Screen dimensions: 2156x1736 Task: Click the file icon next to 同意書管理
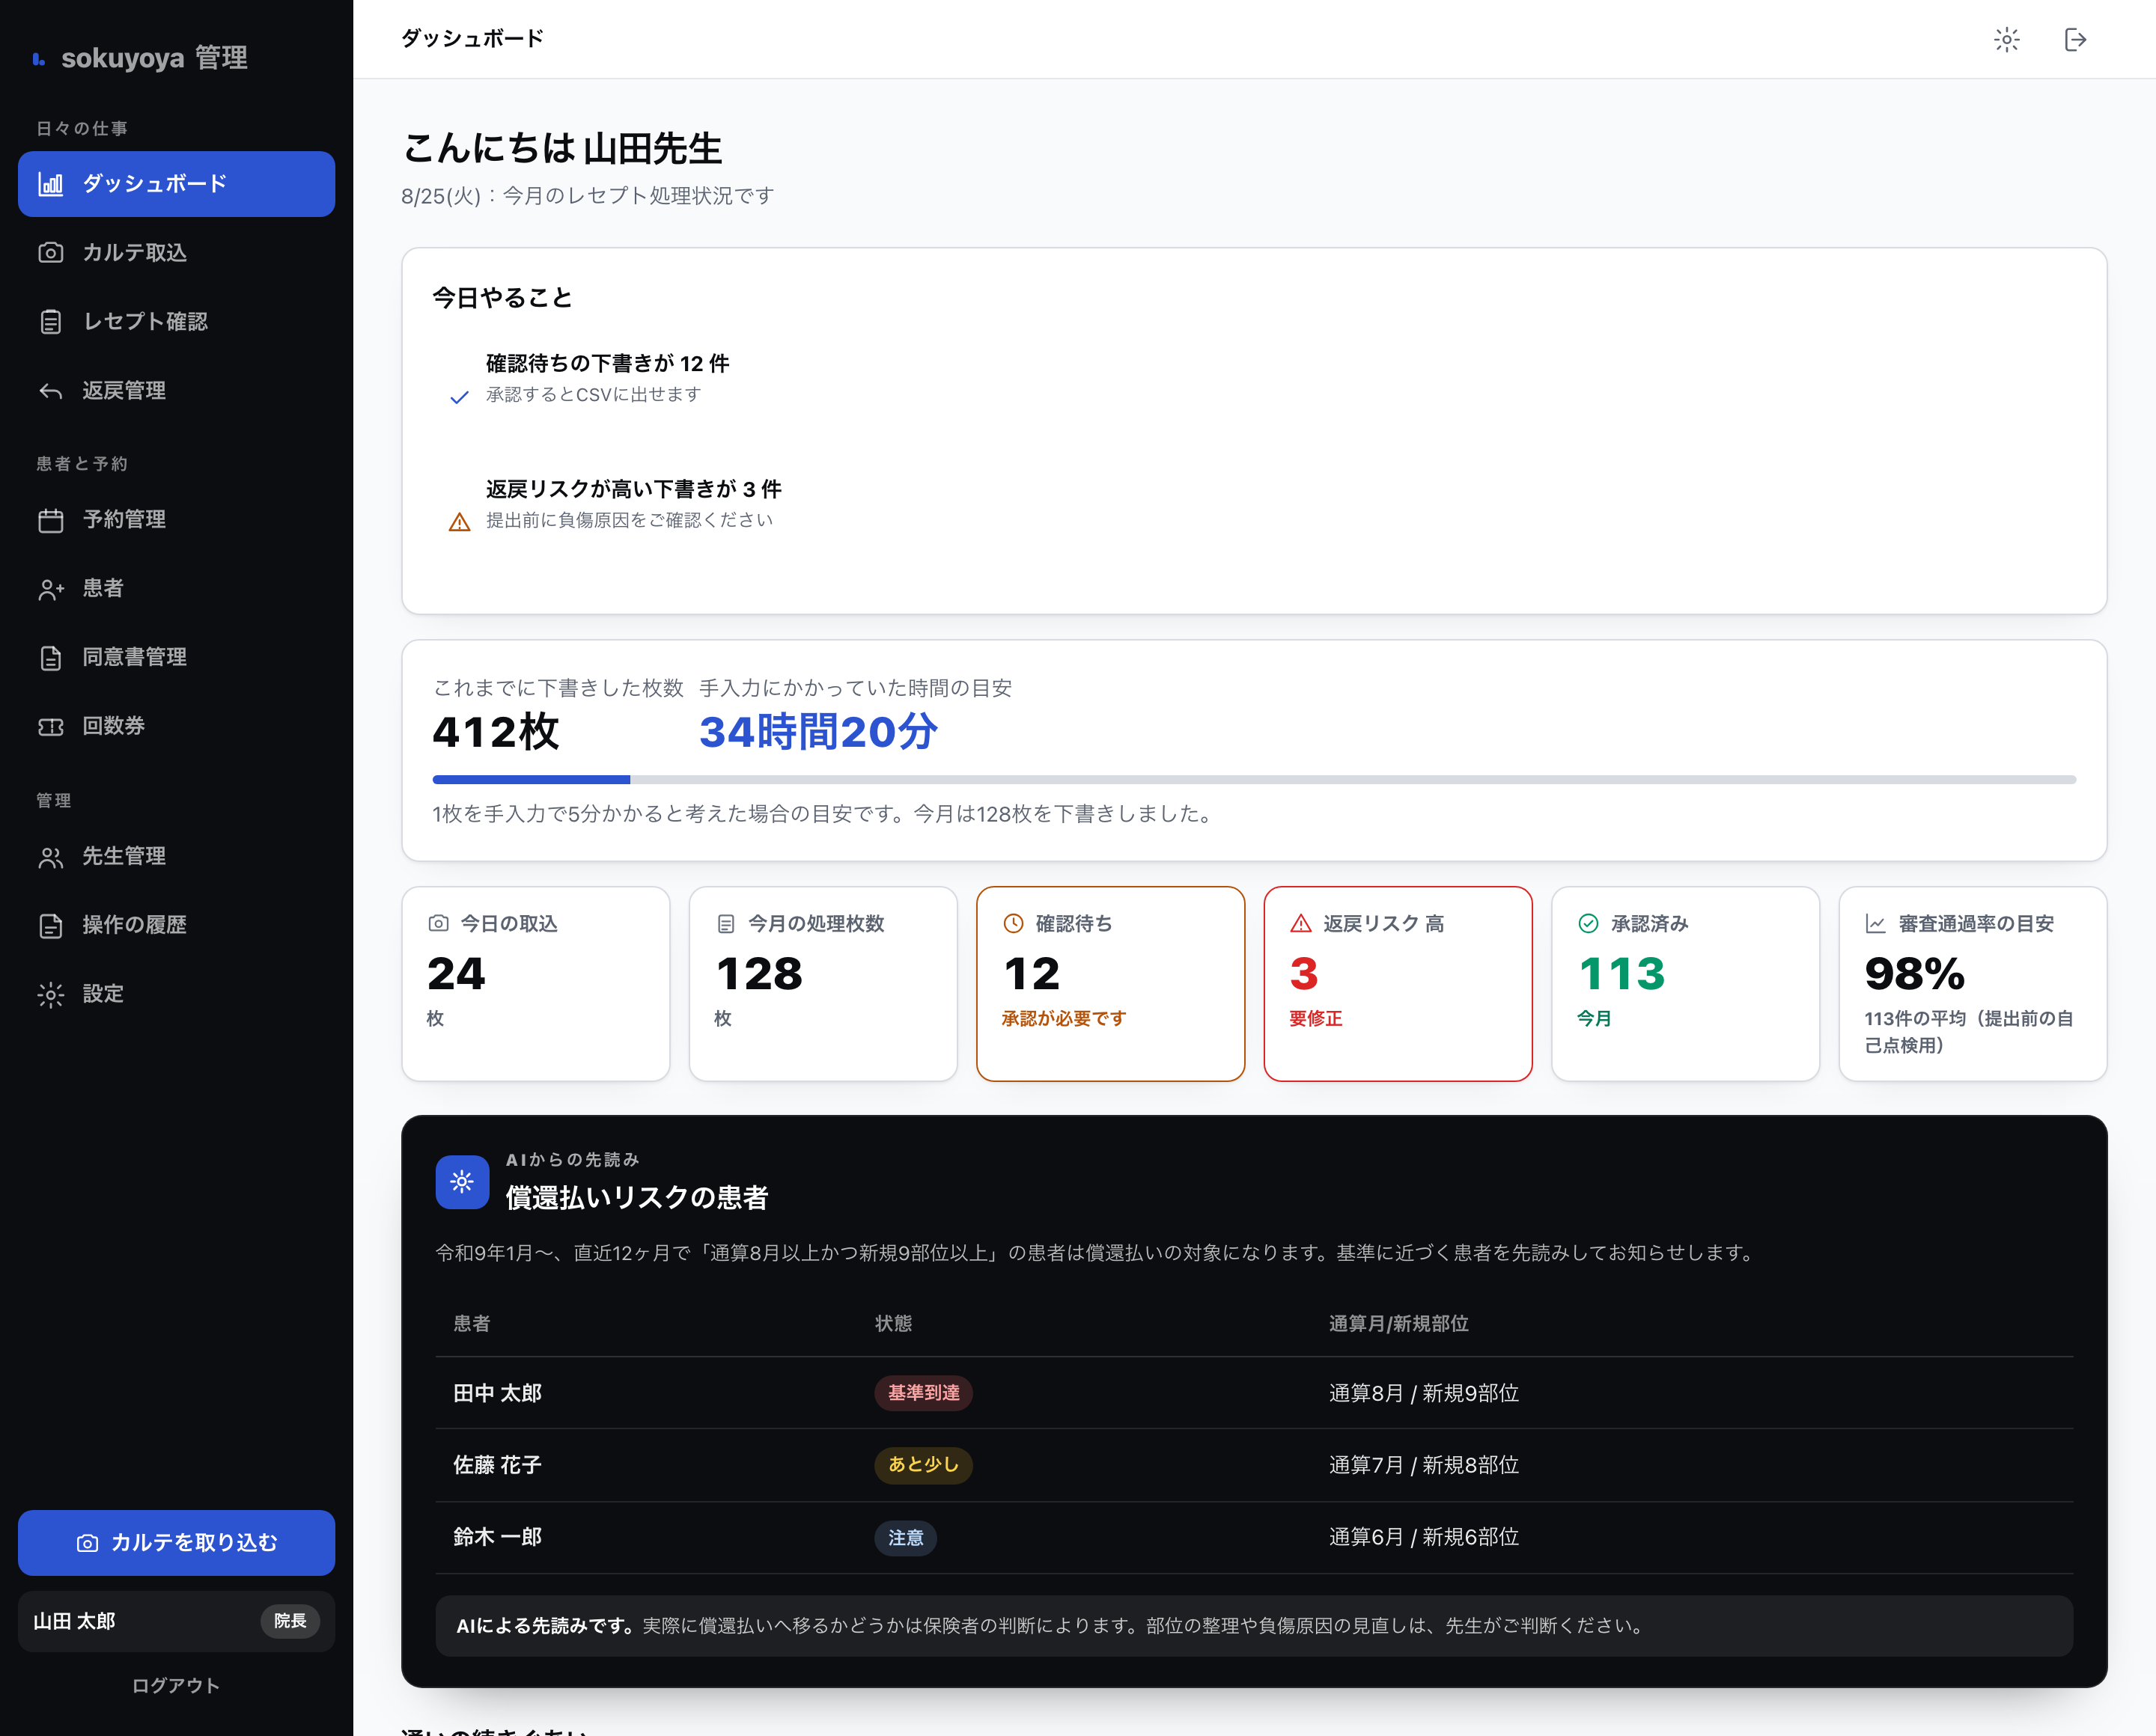point(50,658)
